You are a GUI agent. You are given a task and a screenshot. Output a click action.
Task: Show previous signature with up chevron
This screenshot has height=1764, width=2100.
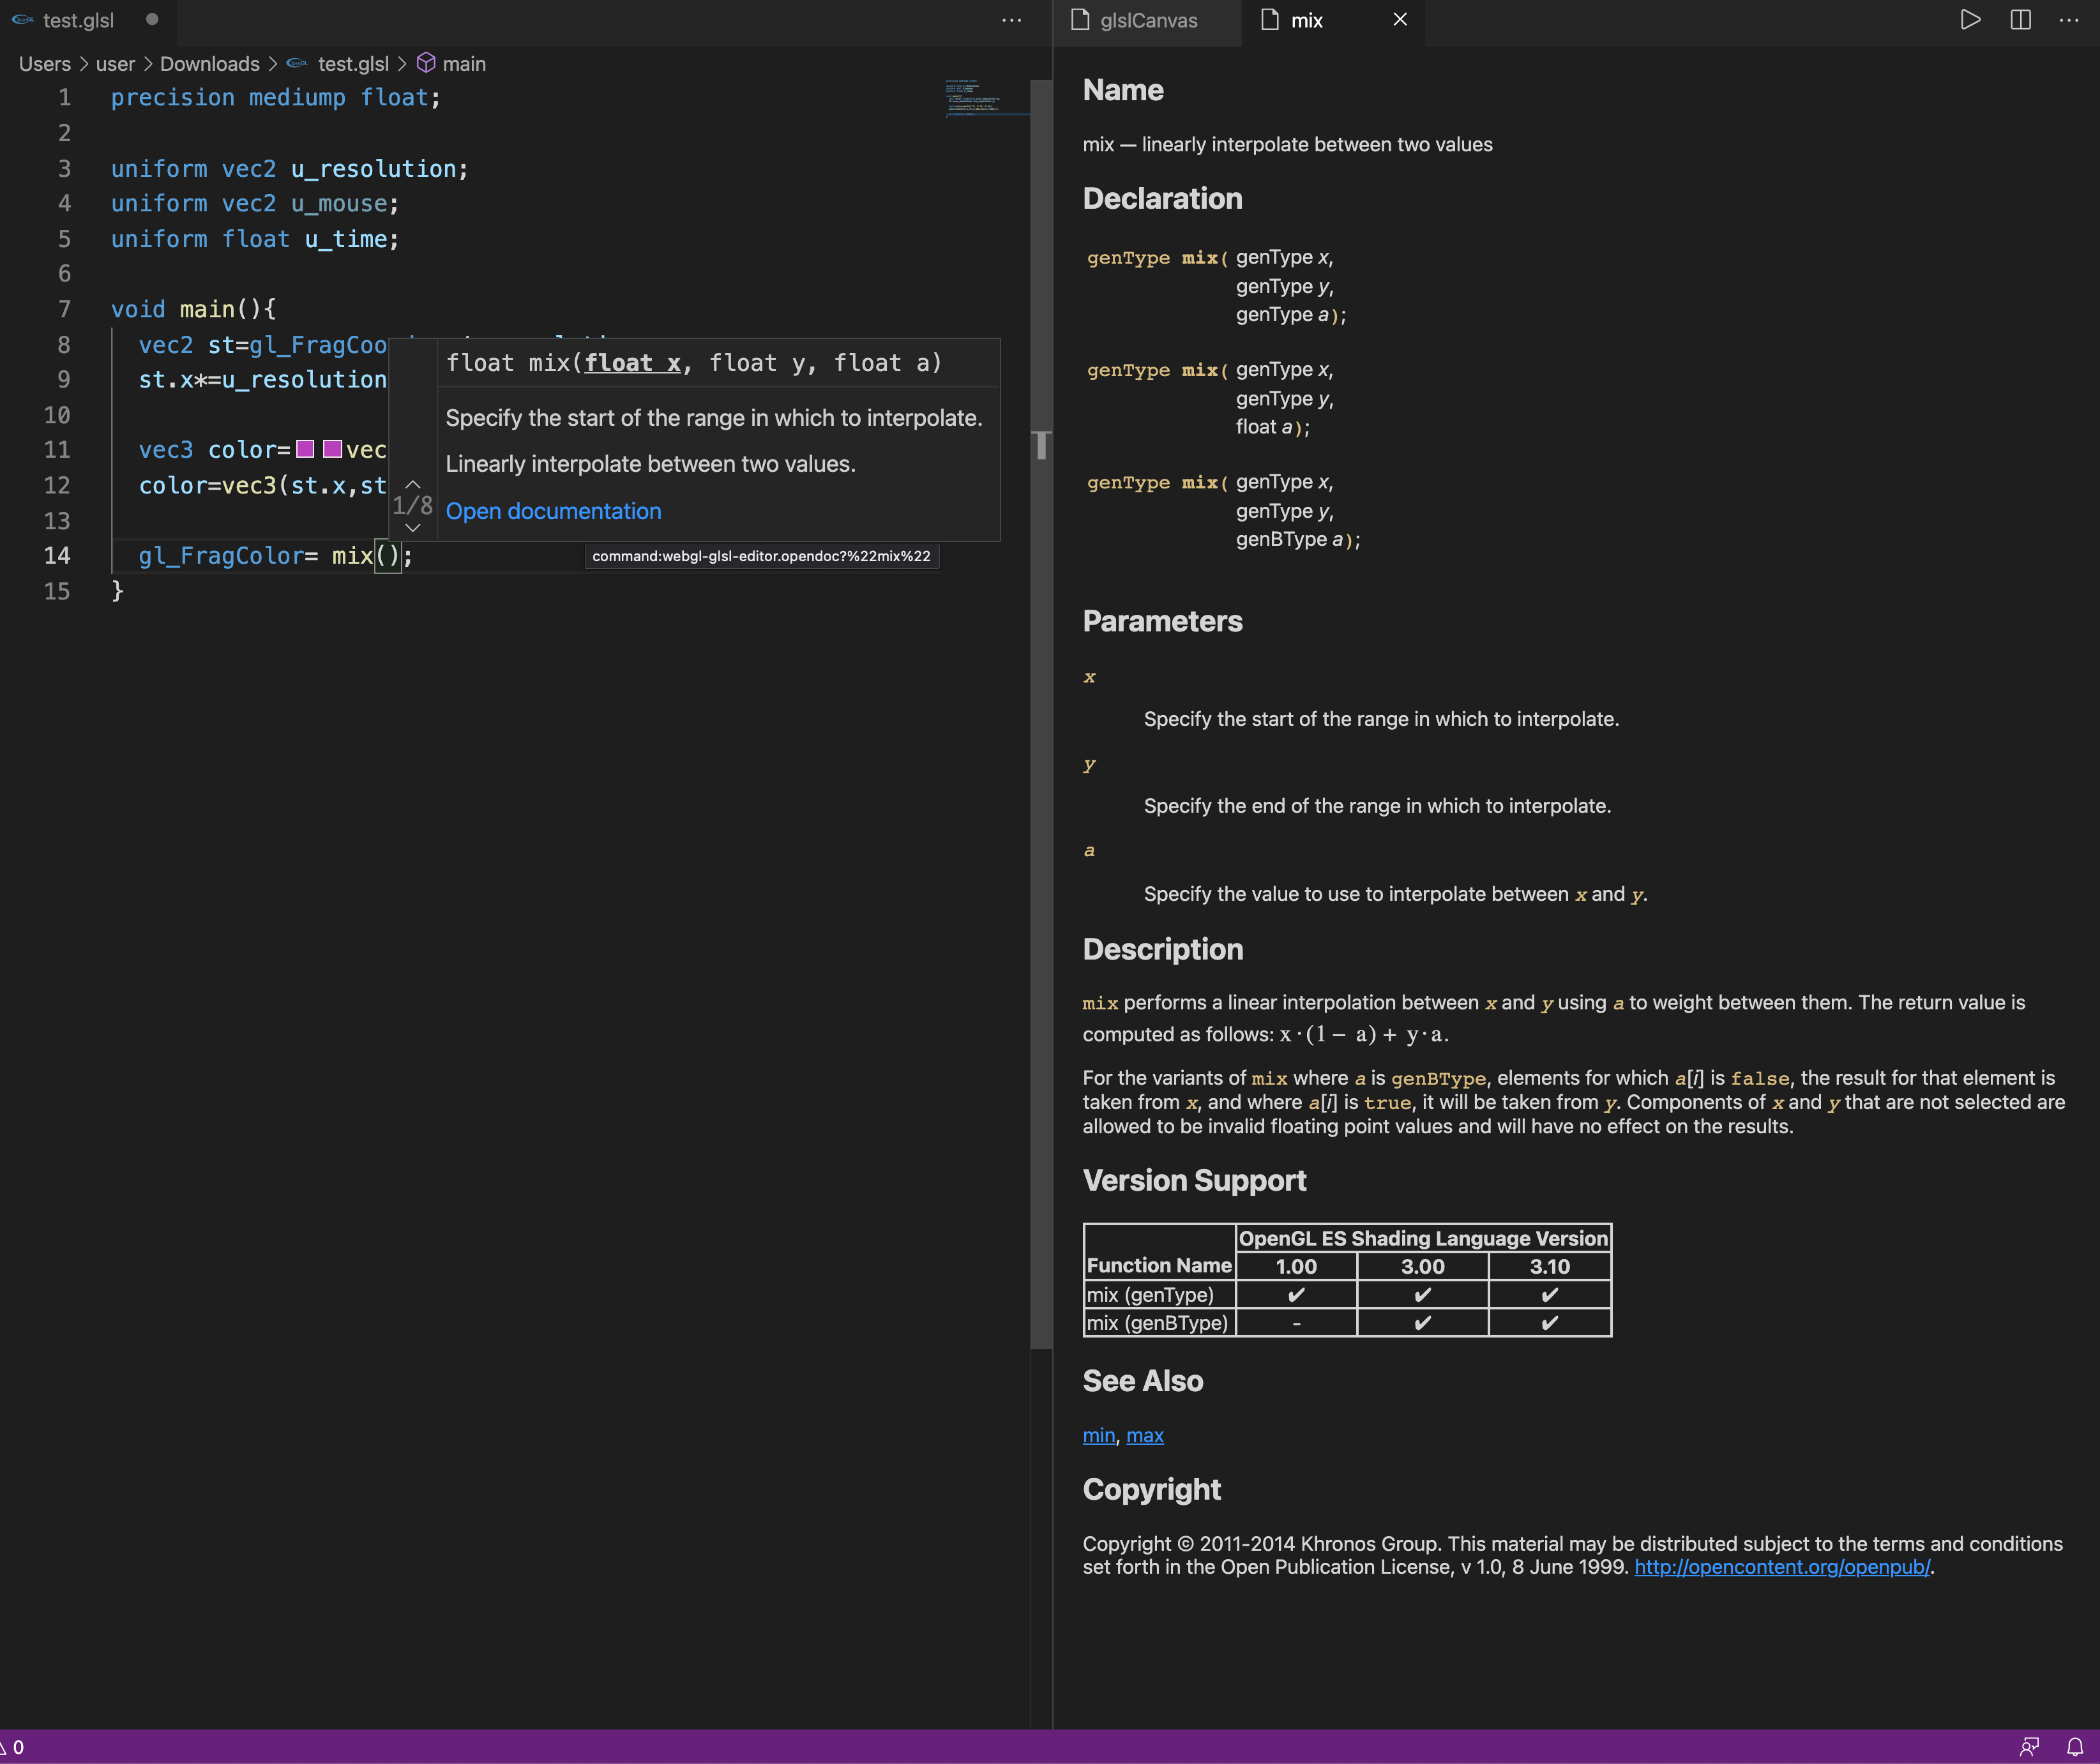pos(412,484)
